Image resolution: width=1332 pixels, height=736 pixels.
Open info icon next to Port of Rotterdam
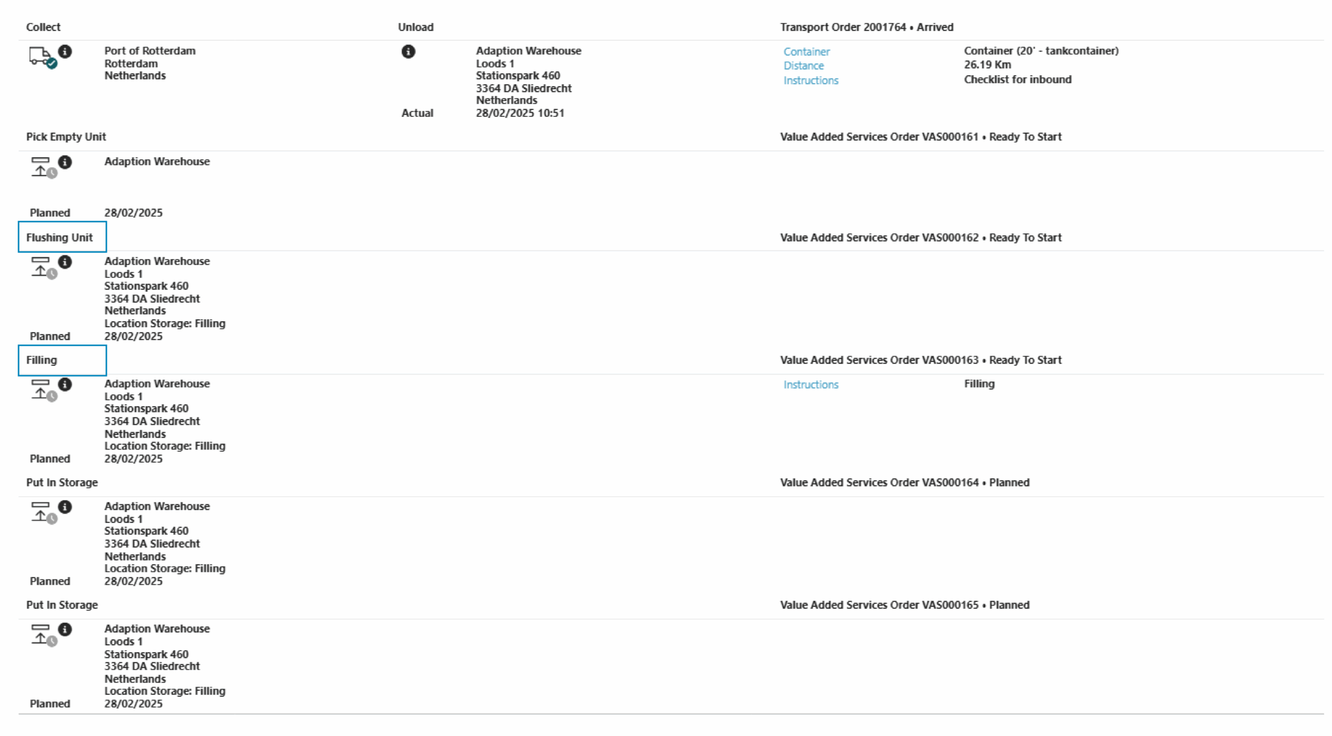point(65,51)
